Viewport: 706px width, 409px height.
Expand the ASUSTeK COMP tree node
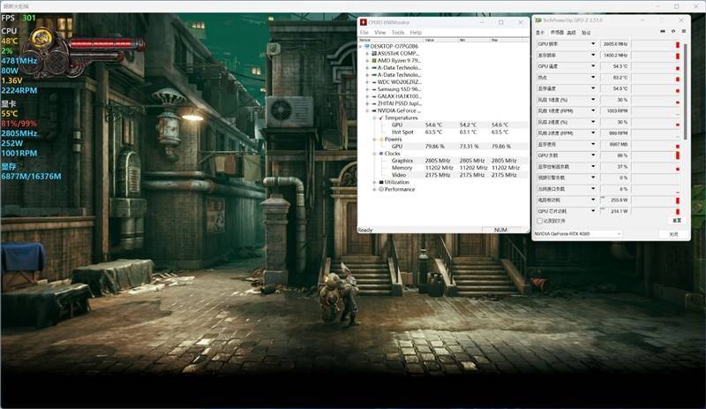tap(367, 53)
